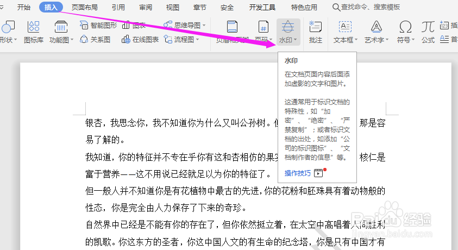The height and width of the screenshot is (250, 458).
Task: Insert 艺术字 word art
Action: click(376, 32)
